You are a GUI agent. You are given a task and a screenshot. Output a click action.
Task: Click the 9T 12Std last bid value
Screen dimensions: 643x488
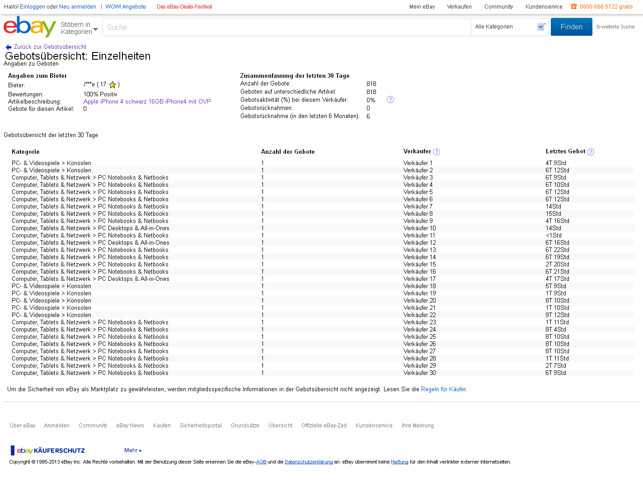(557, 315)
